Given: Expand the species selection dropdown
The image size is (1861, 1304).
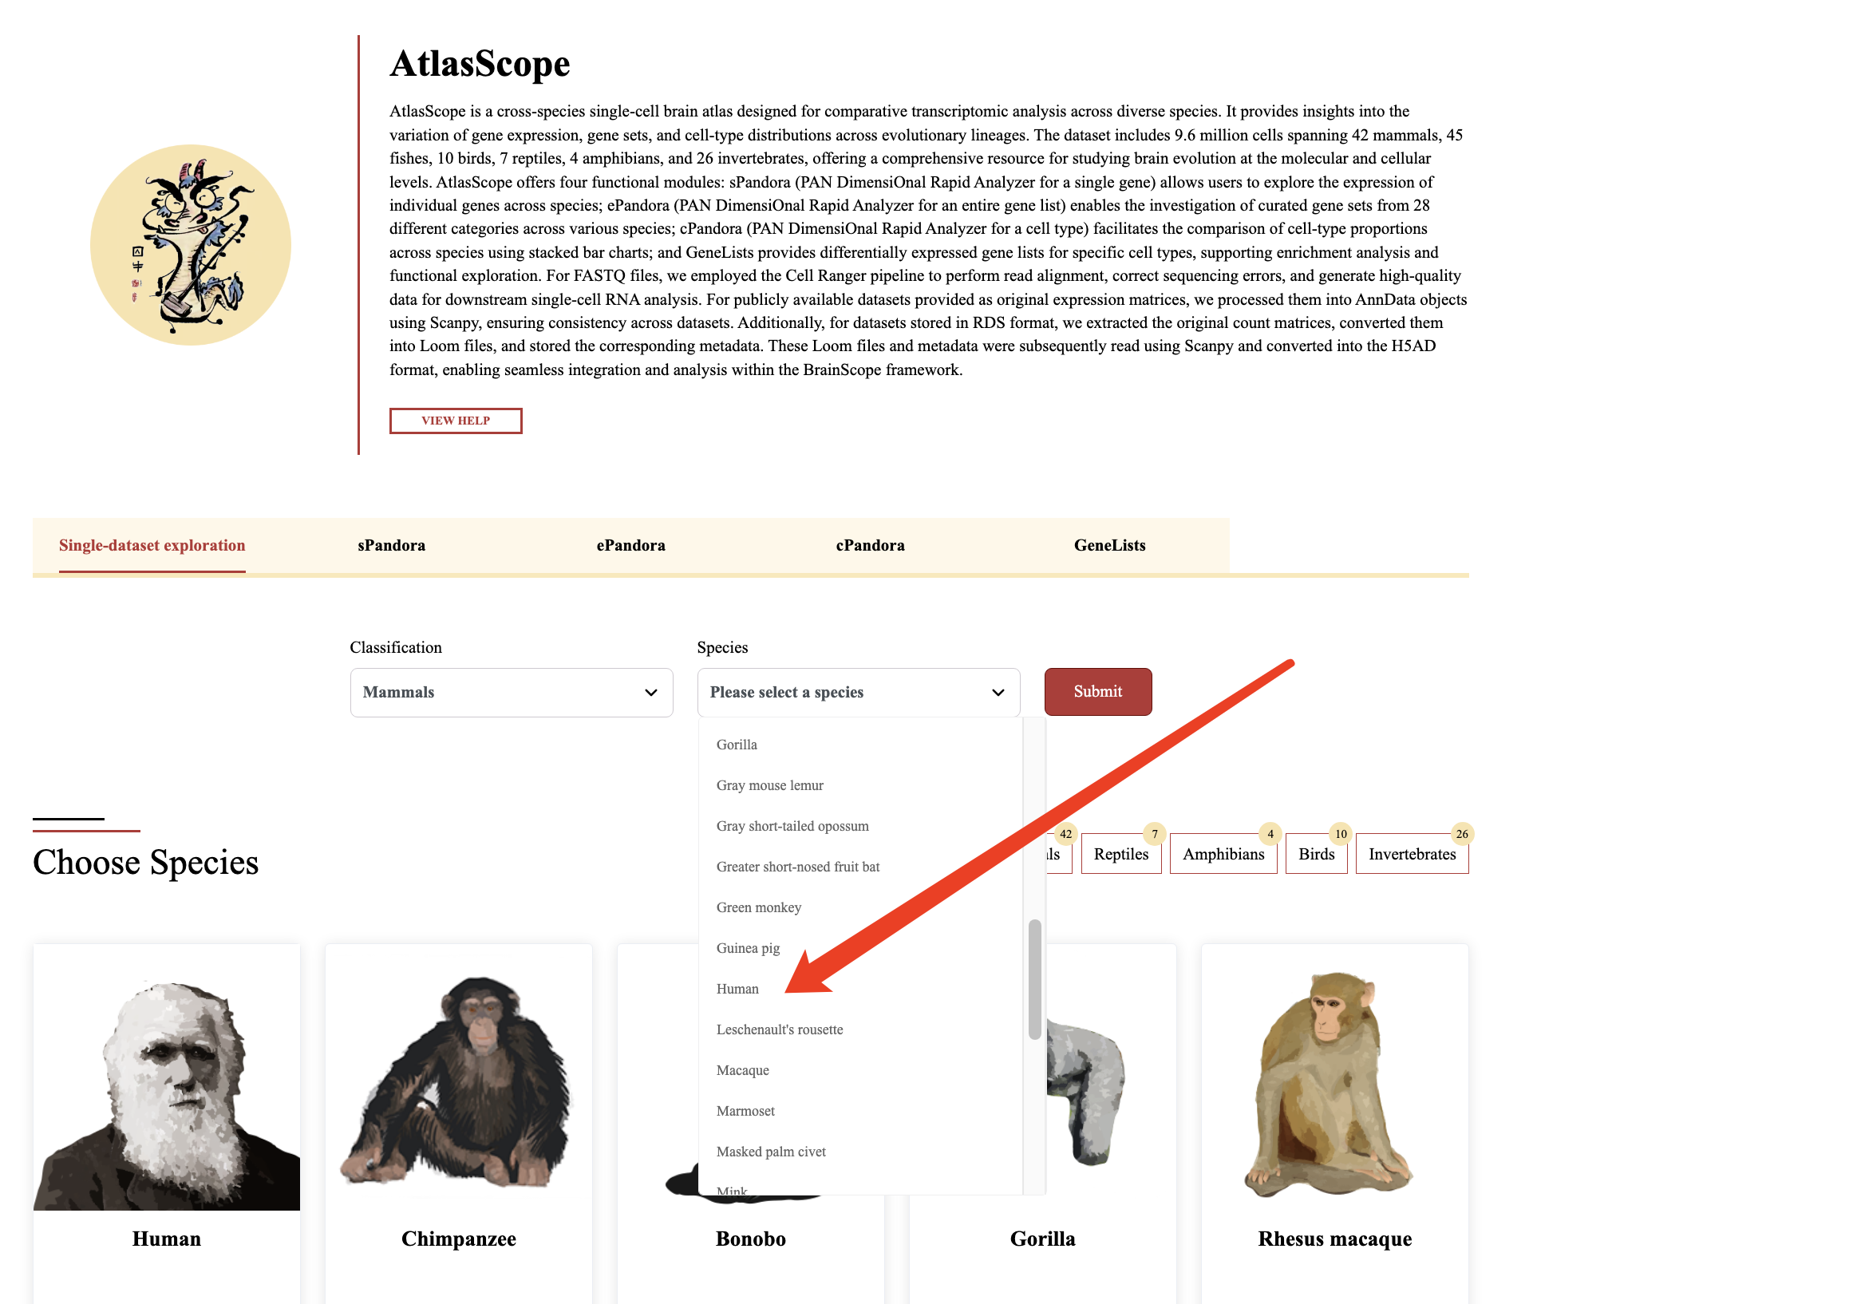Looking at the screenshot, I should pyautogui.click(x=859, y=692).
